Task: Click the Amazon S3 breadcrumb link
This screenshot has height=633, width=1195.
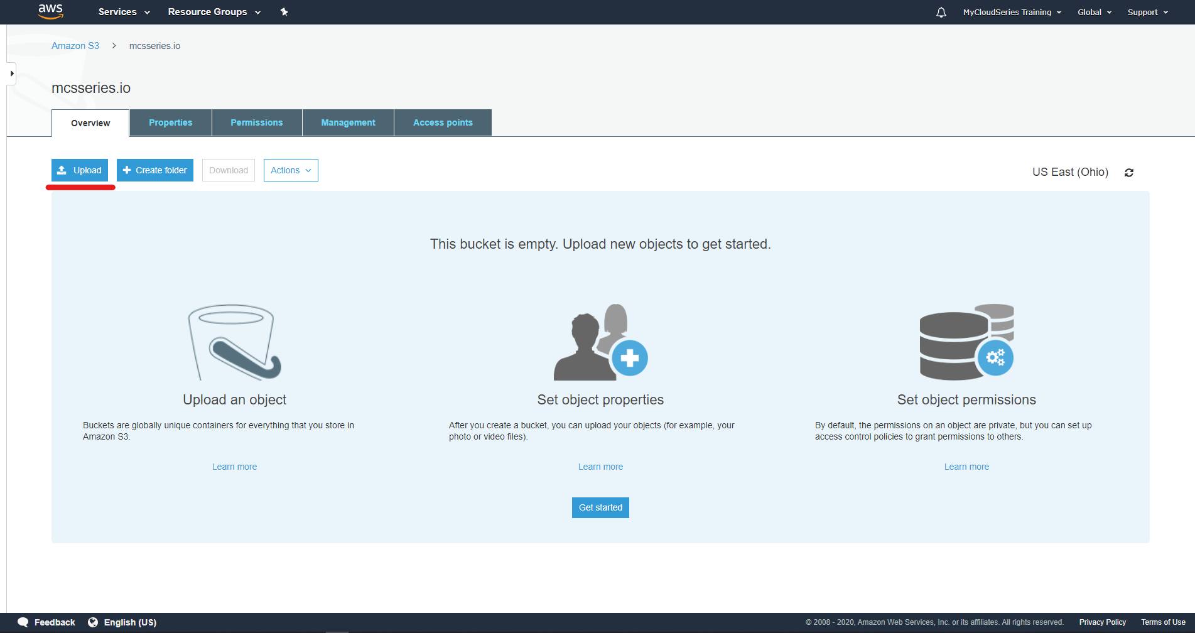Action: (x=75, y=45)
